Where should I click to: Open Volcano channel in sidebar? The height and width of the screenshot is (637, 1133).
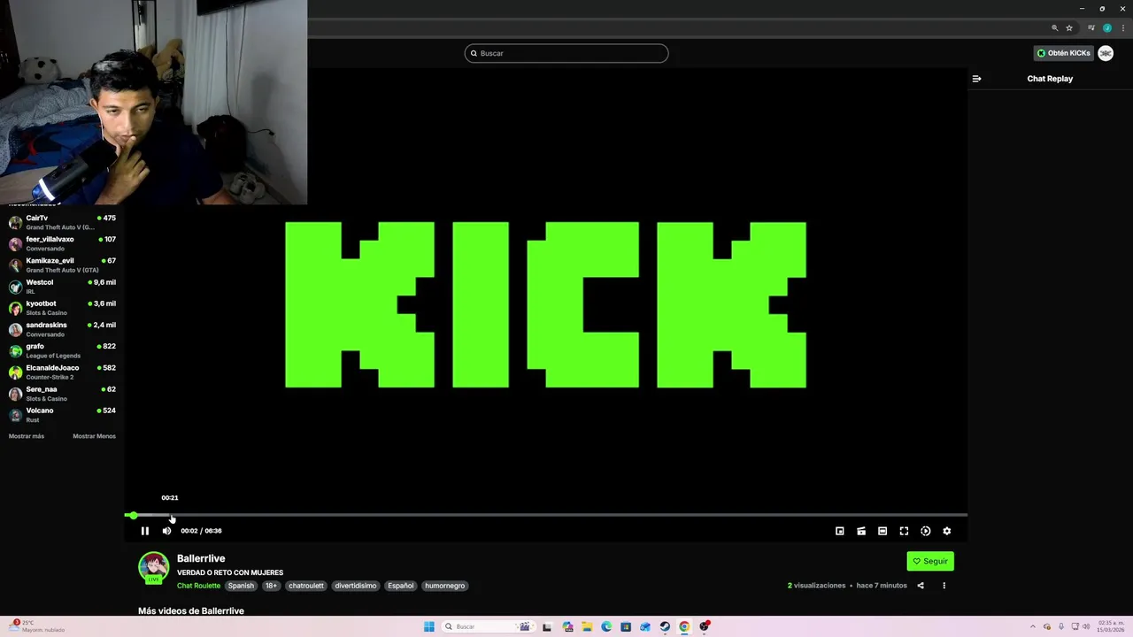coord(62,414)
